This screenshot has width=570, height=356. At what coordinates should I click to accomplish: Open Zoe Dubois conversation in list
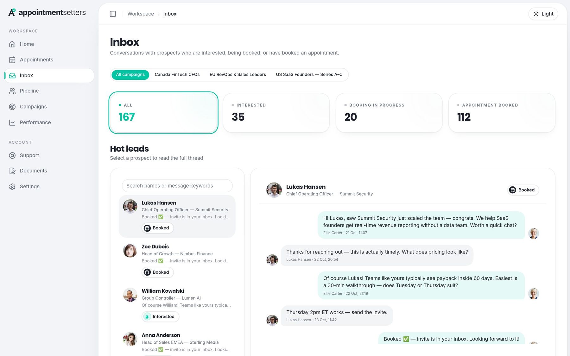point(177,260)
